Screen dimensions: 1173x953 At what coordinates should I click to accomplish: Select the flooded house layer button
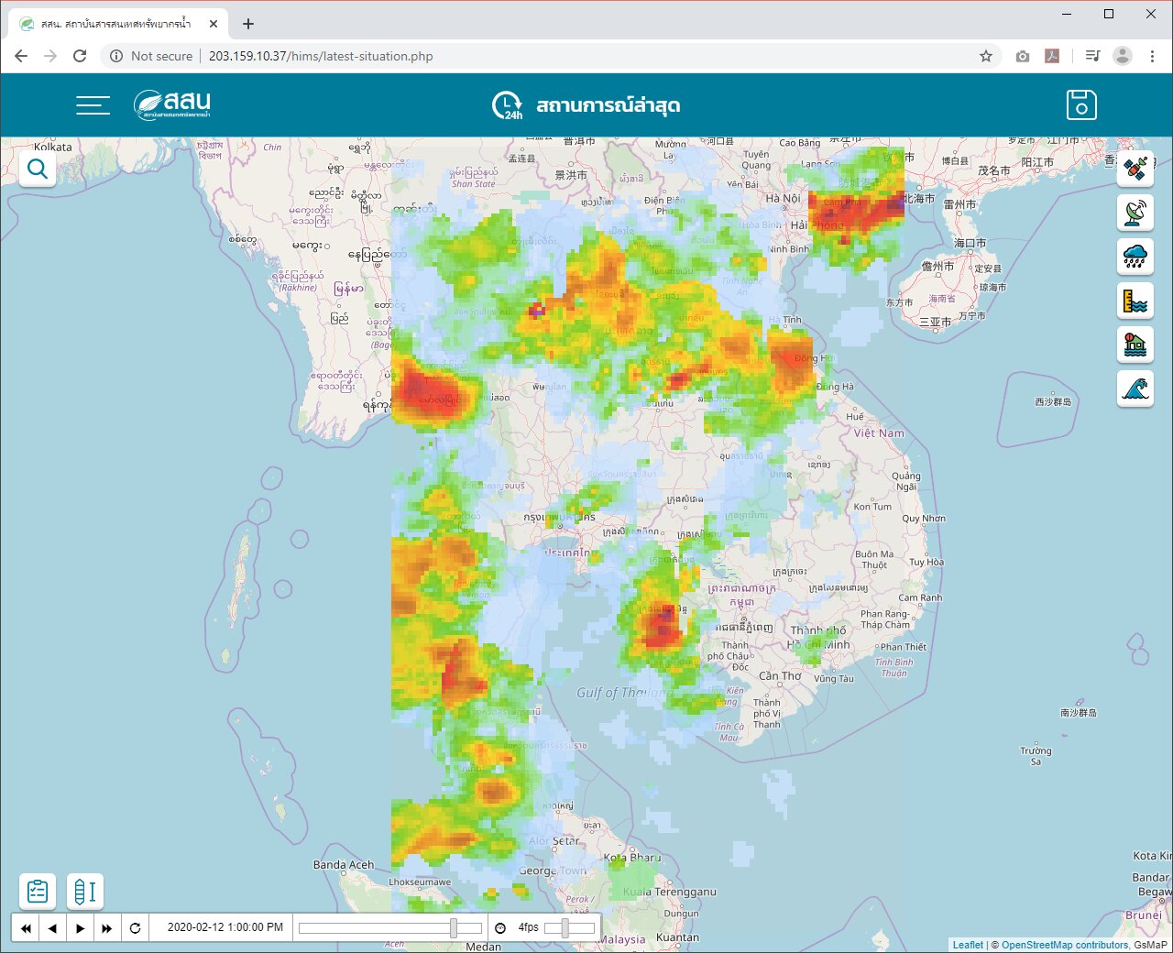click(1135, 345)
